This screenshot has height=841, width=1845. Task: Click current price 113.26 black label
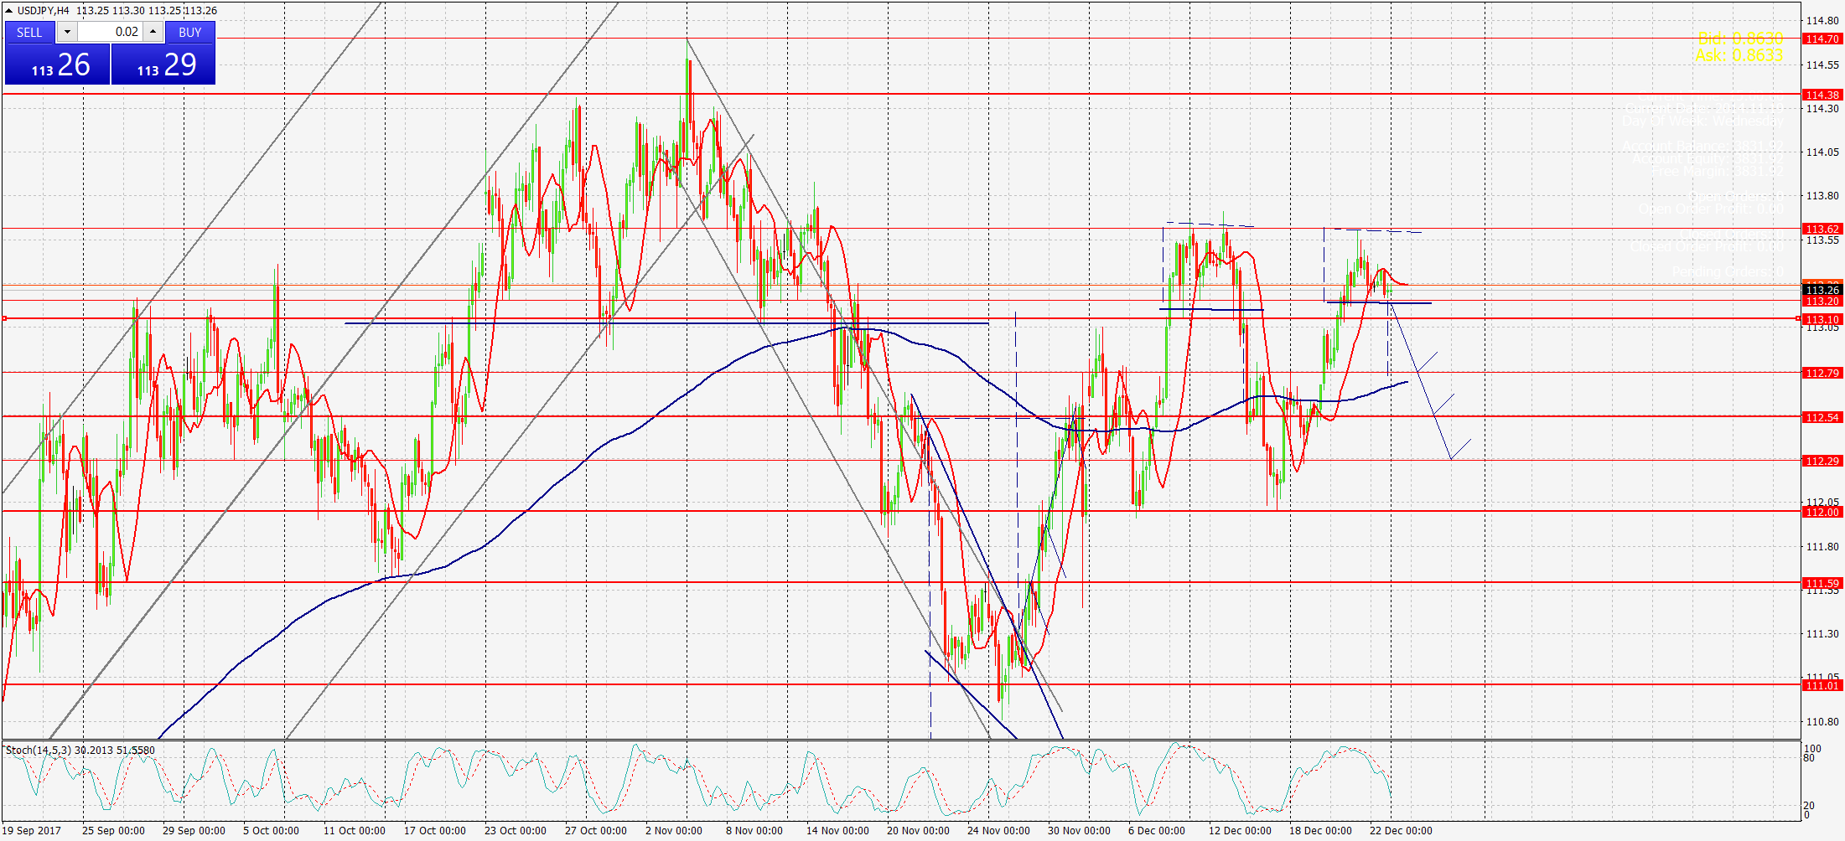click(x=1822, y=290)
